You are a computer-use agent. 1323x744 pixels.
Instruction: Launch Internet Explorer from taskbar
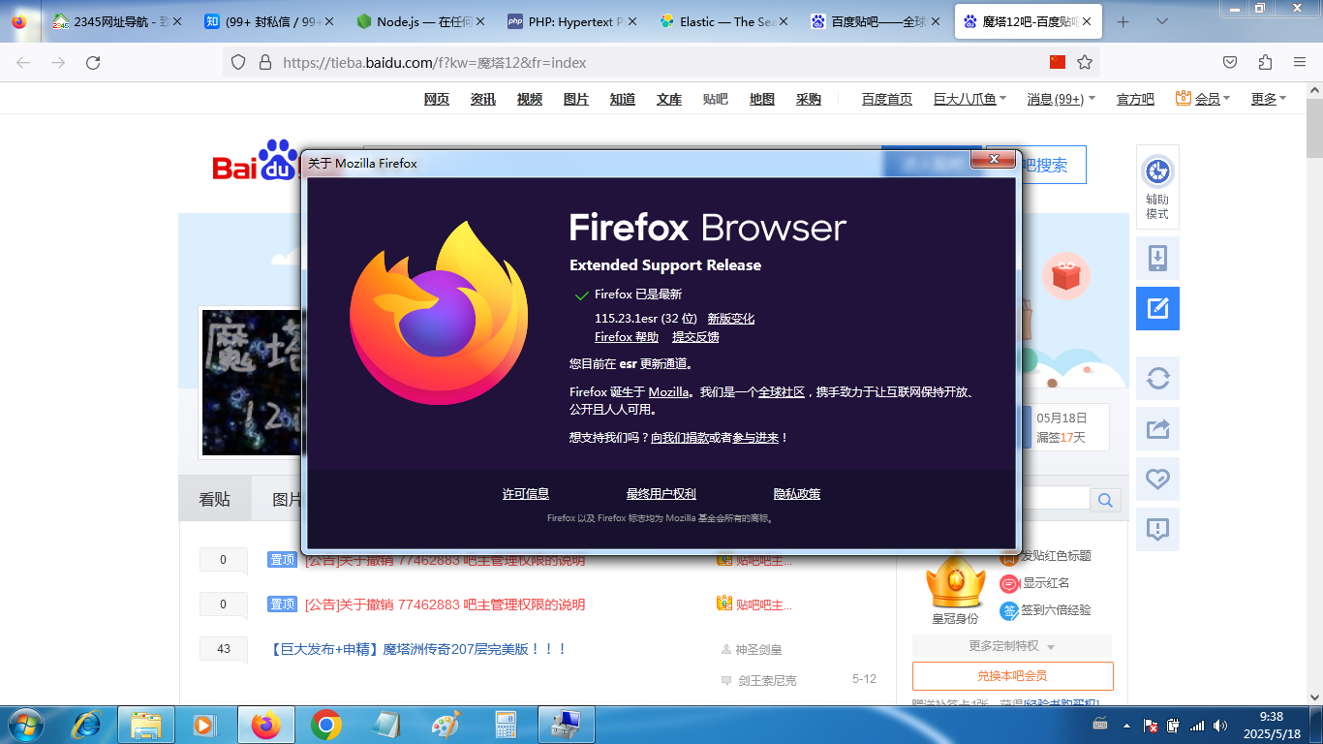click(x=87, y=725)
